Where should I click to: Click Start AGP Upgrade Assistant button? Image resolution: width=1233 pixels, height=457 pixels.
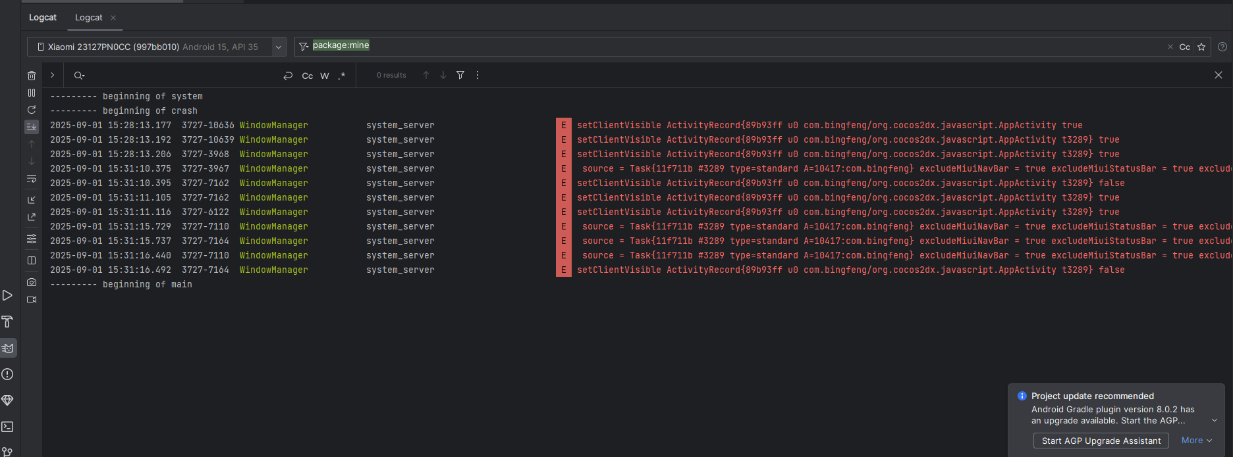coord(1101,441)
